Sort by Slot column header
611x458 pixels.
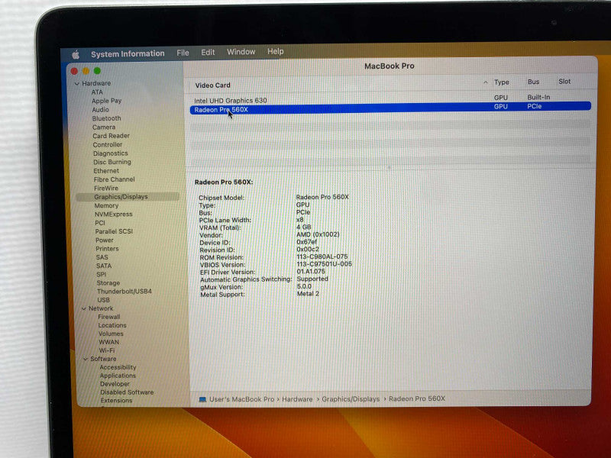point(564,82)
